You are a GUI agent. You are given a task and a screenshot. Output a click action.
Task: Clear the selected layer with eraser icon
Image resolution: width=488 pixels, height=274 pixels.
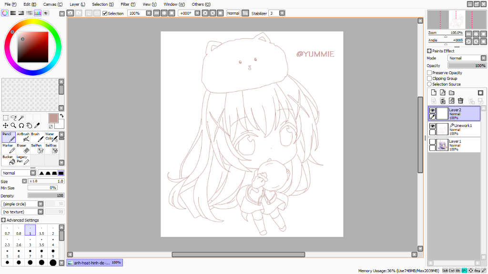[x=452, y=101]
